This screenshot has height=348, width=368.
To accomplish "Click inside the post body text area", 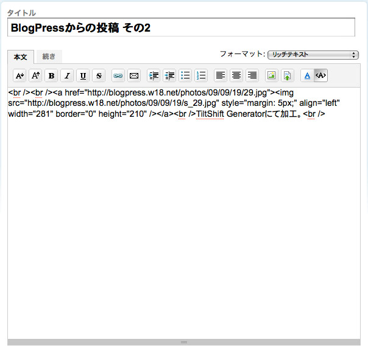I will pos(184,213).
